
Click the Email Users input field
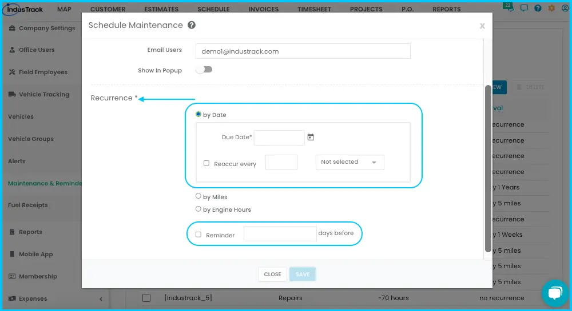[x=303, y=51]
